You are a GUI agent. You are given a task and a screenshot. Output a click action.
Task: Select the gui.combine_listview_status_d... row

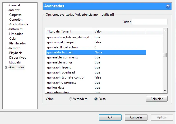96,37
